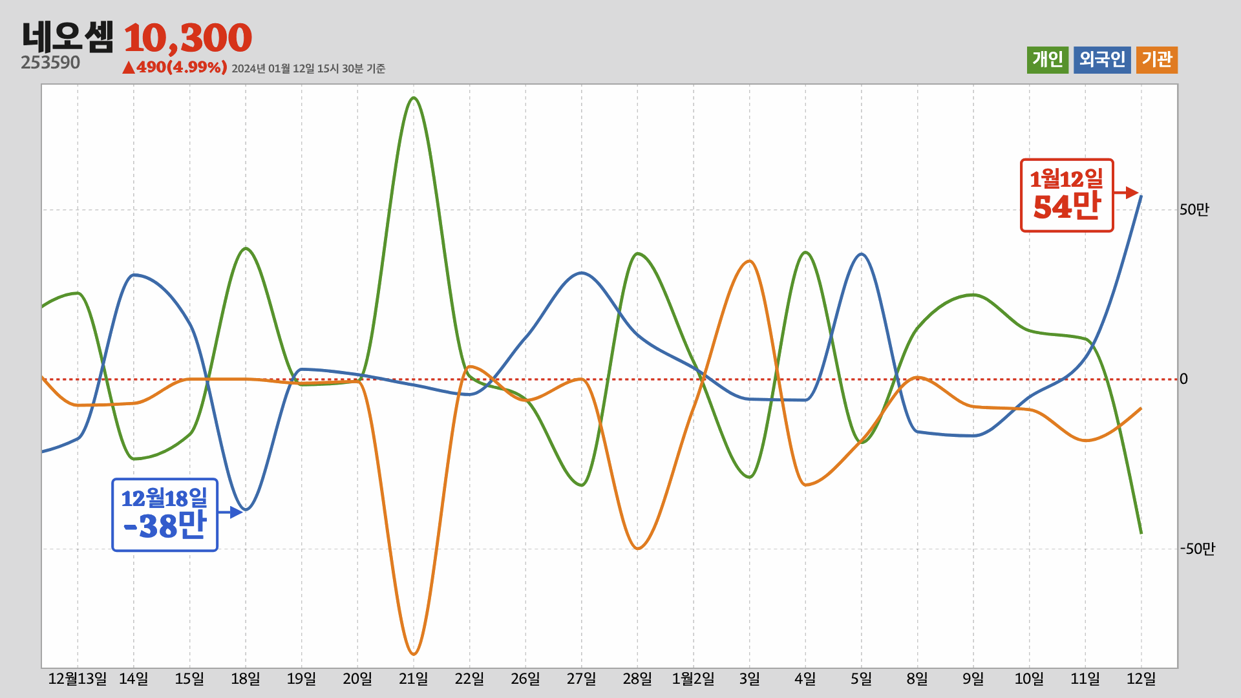
Task: Click the timestamp 2024년 01월 12일 15시 30분 기준
Action: [x=308, y=69]
